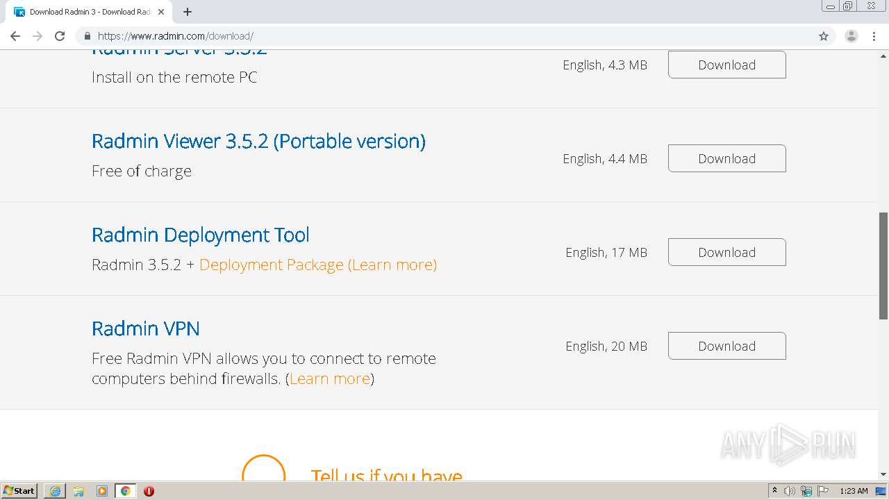
Task: Bookmark this page with the star icon
Action: [824, 36]
